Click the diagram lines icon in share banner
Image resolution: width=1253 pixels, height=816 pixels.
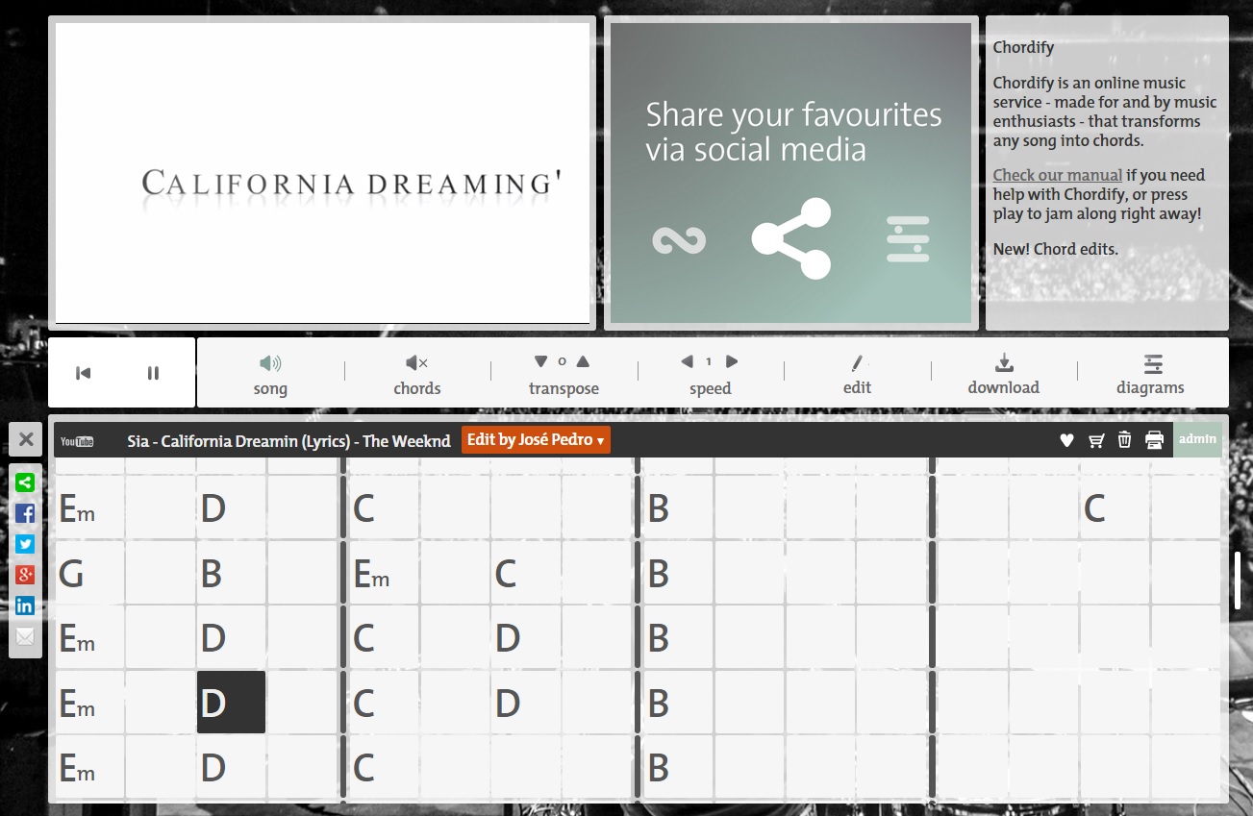pos(908,239)
